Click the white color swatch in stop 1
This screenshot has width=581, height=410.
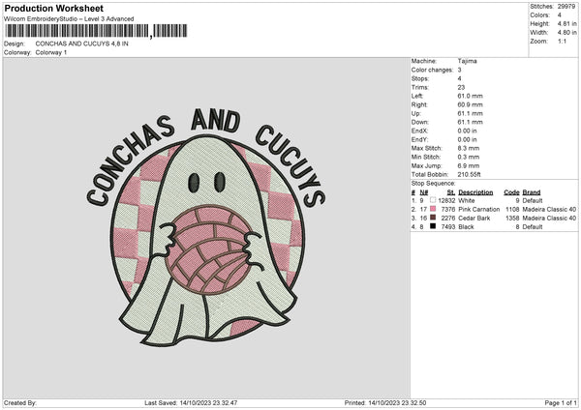coord(433,200)
